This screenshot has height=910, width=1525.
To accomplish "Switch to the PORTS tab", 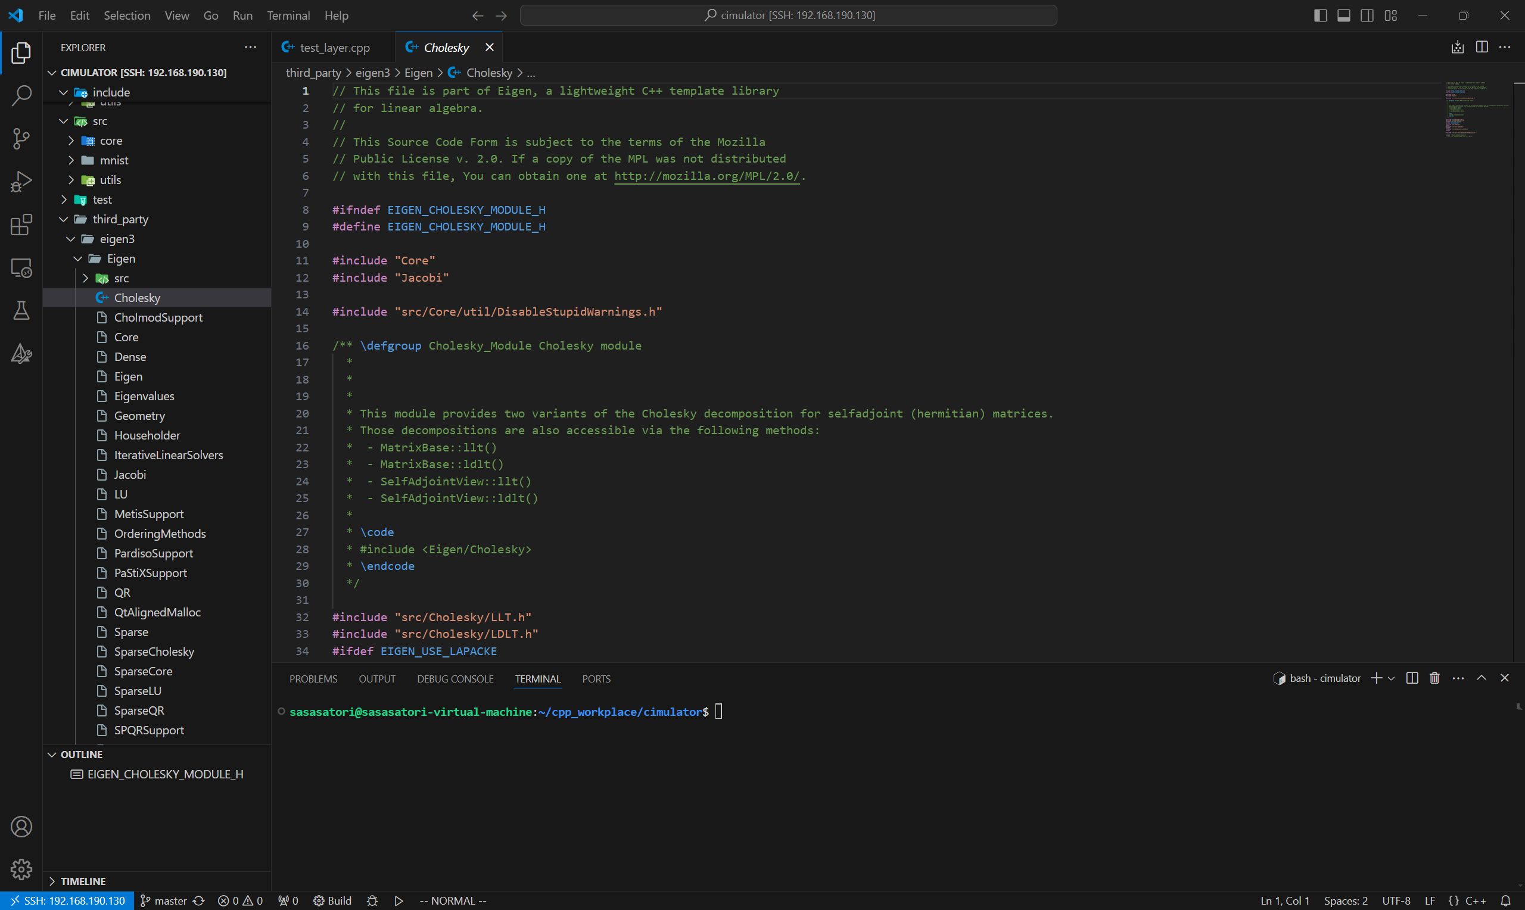I will click(596, 679).
